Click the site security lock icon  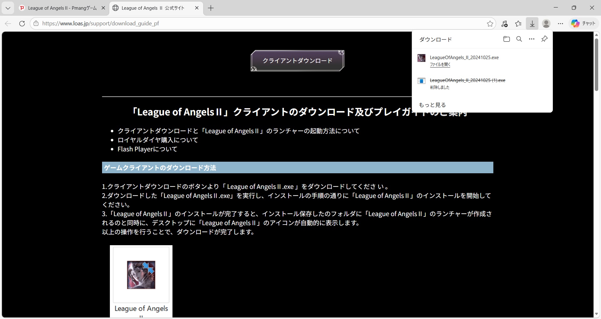[x=36, y=23]
